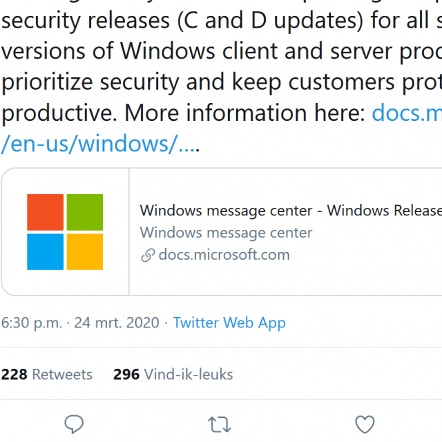Follow the /en-us/windows/… link continuation
This screenshot has width=442, height=442.
[100, 144]
